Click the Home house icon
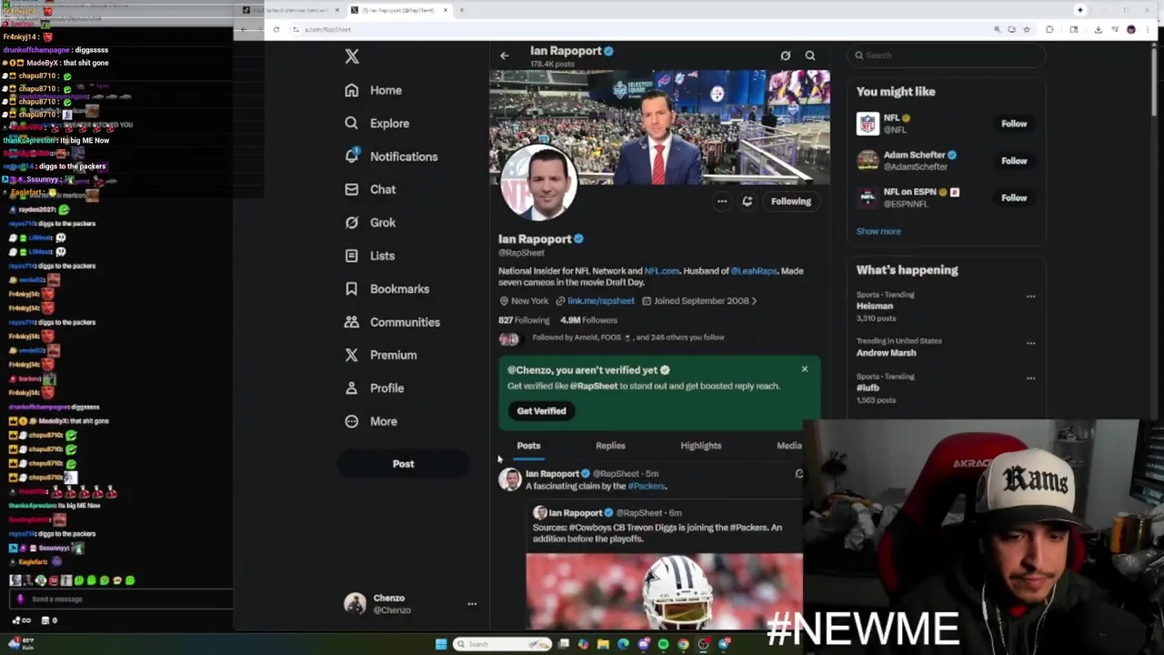This screenshot has height=655, width=1164. click(x=352, y=90)
